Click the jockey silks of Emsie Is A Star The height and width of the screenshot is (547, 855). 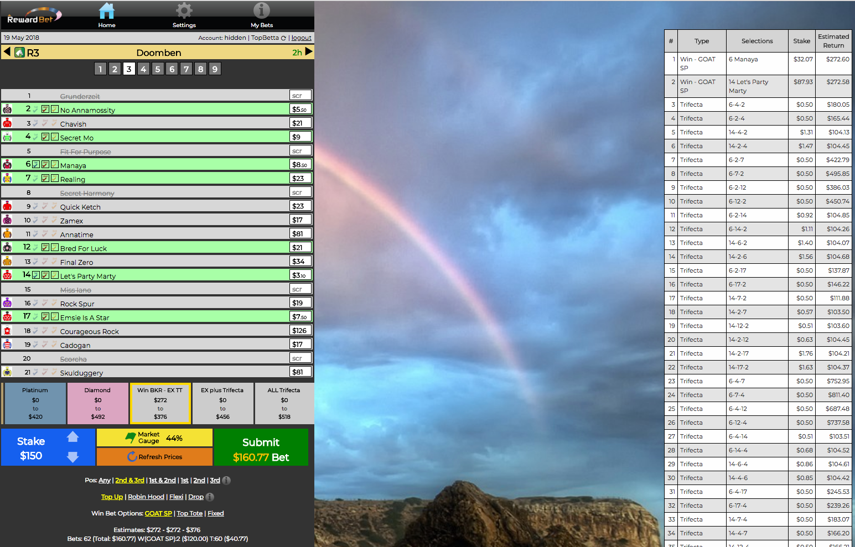point(7,316)
